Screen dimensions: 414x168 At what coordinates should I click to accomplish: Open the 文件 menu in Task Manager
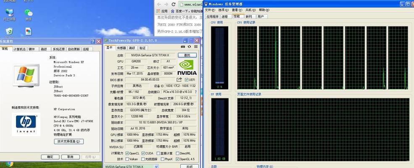click(x=210, y=10)
